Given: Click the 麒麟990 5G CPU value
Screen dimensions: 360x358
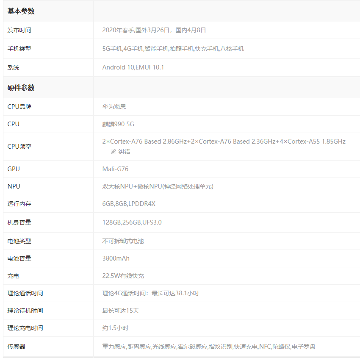Looking at the screenshot, I should click(x=118, y=124).
